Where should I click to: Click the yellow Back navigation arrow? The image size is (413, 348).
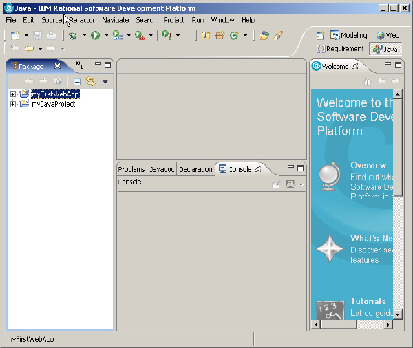[29, 49]
